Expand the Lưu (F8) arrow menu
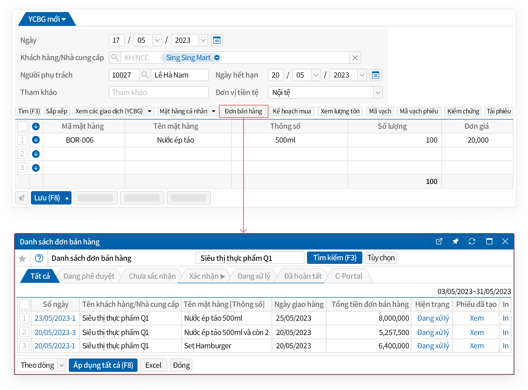The image size is (528, 390). pos(67,198)
